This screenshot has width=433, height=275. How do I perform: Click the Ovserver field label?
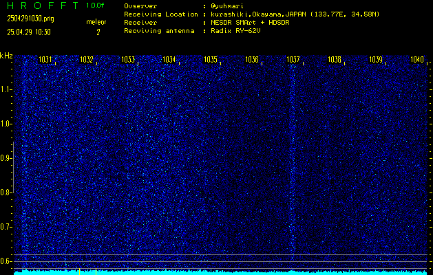[140, 6]
